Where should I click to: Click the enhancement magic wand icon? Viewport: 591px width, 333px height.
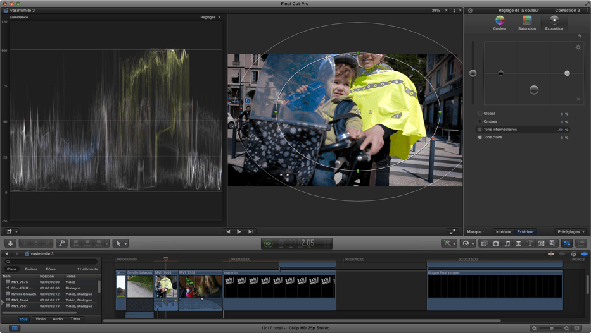pos(448,243)
